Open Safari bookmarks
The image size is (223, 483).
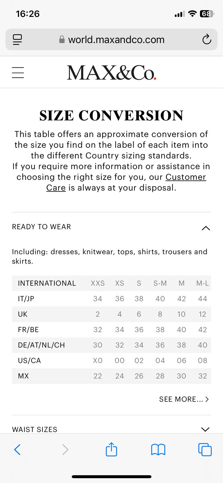158,449
